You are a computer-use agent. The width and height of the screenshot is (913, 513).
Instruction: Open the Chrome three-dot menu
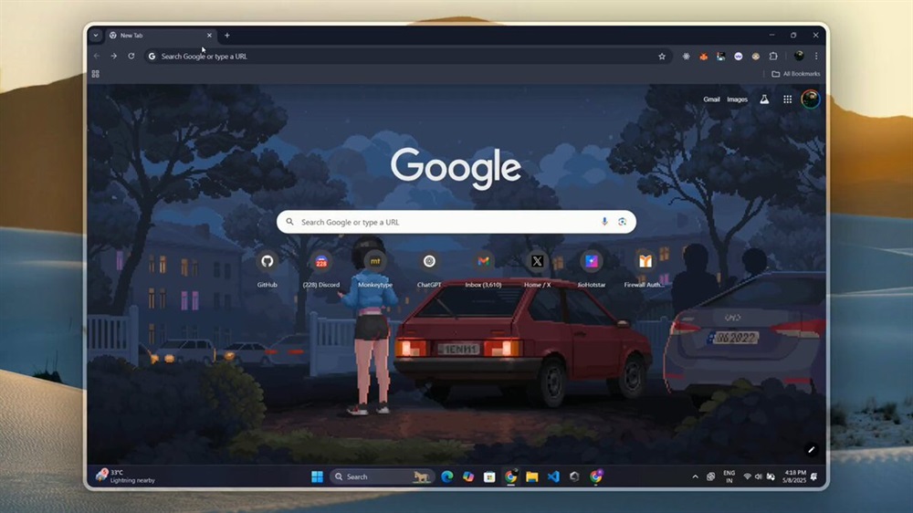[x=816, y=57]
